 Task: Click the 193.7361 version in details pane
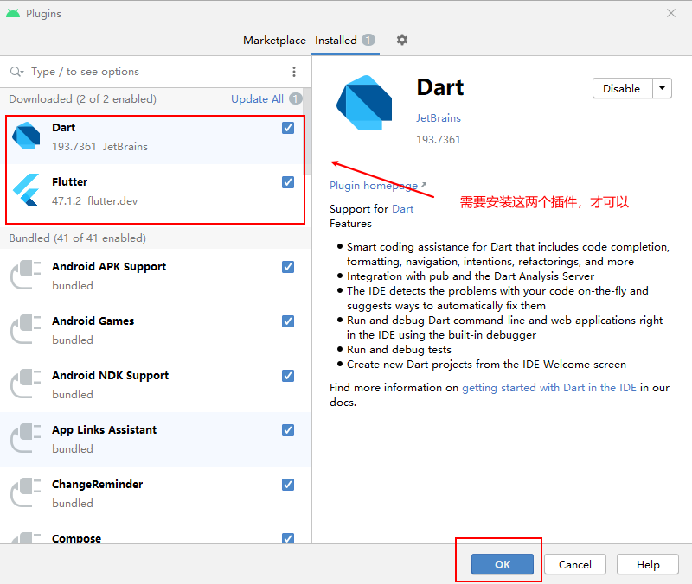tap(439, 140)
